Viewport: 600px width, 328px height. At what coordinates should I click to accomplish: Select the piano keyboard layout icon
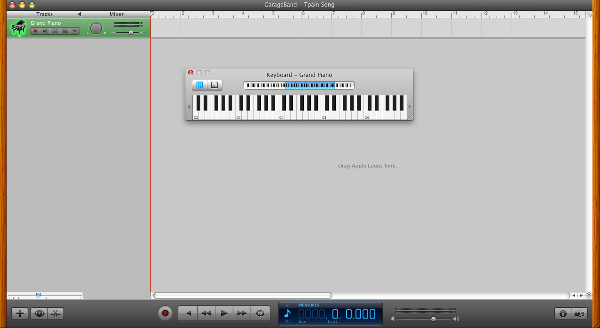[x=199, y=85]
